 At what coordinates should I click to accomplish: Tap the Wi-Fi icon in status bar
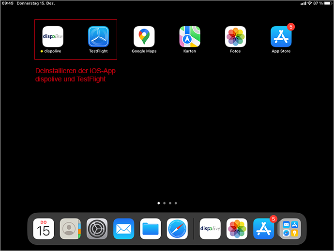click(310, 3)
